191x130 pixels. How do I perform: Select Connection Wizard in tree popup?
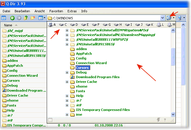[91, 63]
